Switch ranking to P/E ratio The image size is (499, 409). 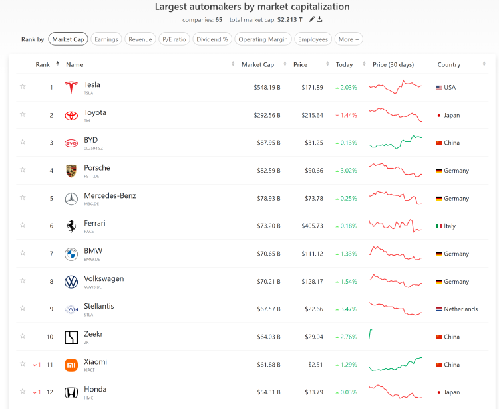pos(174,39)
